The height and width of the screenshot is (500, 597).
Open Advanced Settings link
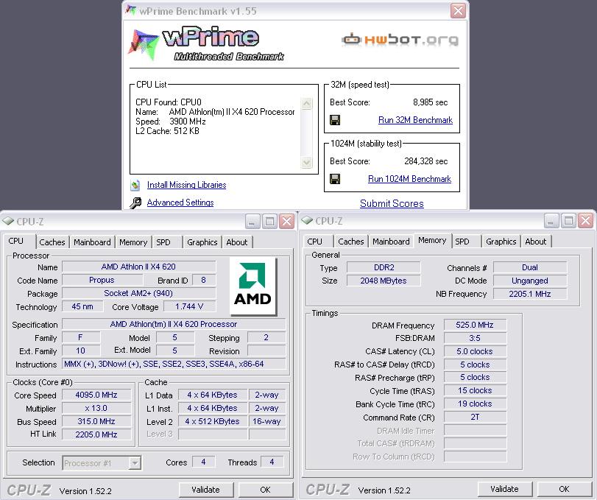(x=180, y=203)
